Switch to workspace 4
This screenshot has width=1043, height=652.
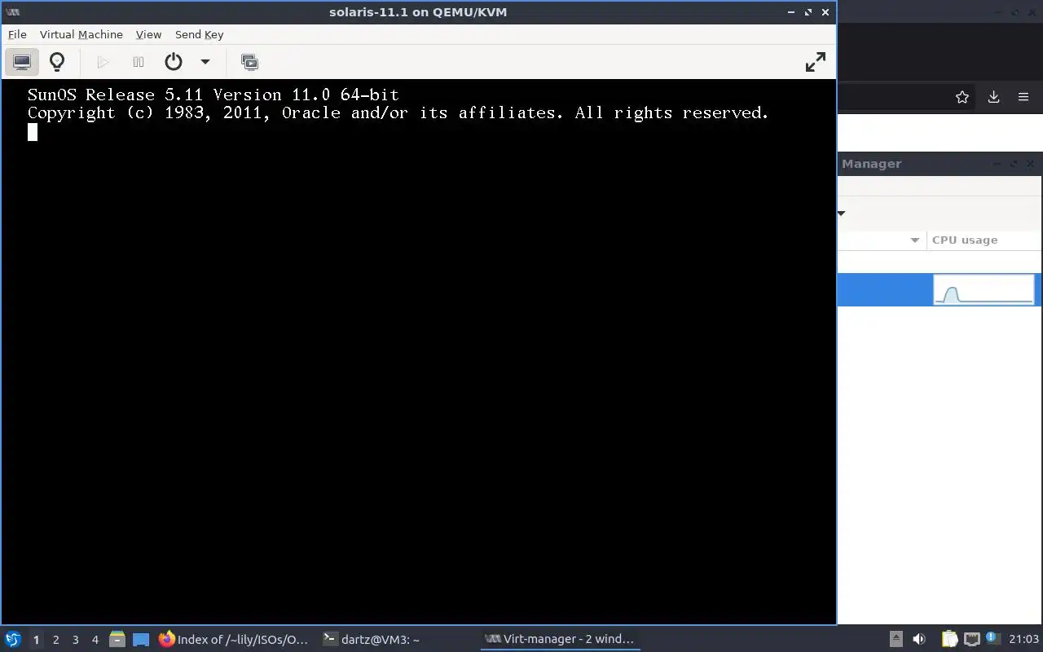(95, 640)
